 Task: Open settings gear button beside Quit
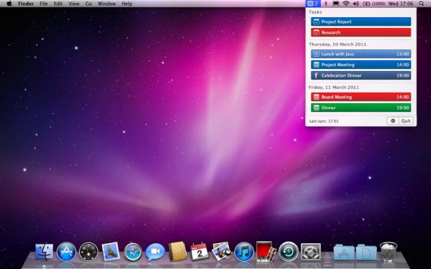pos(393,121)
